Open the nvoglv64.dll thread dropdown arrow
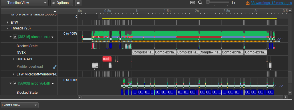Viewport: 294px width, 110px height. 53,84
